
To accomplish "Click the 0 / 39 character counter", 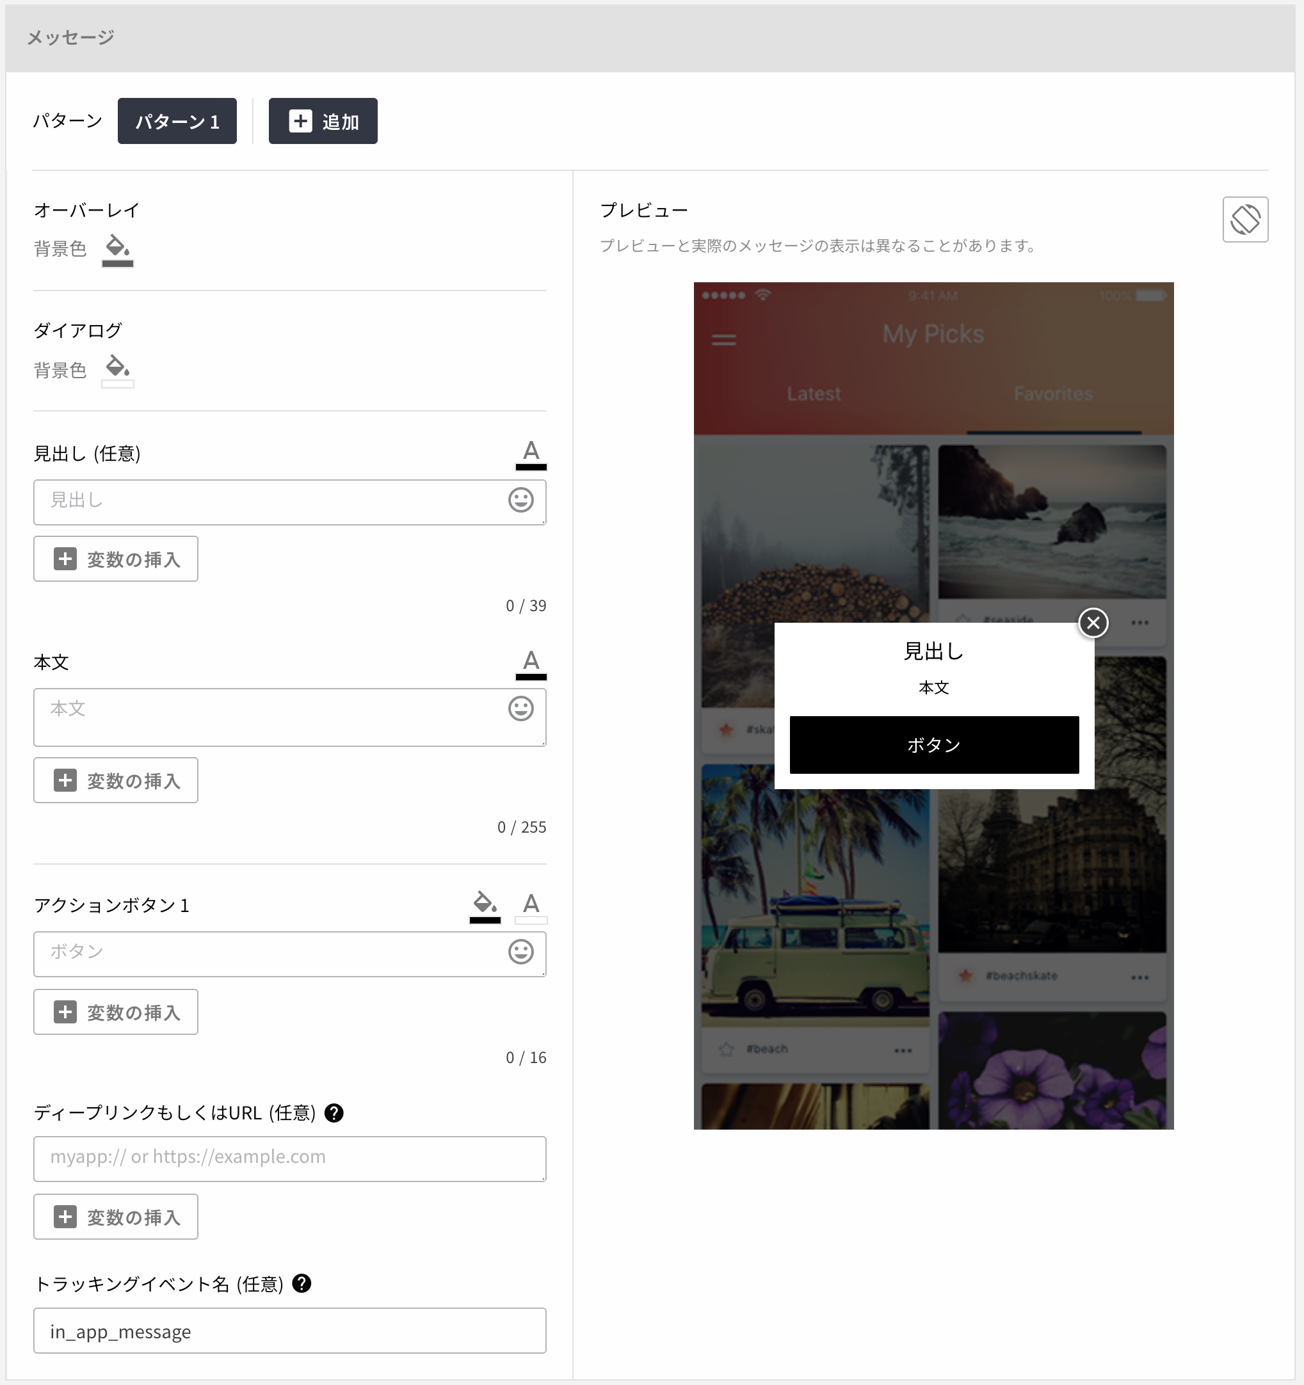I will (526, 605).
